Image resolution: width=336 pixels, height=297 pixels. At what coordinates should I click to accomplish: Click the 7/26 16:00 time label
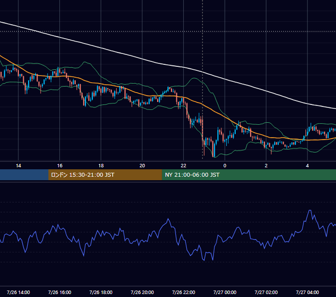tap(60, 292)
